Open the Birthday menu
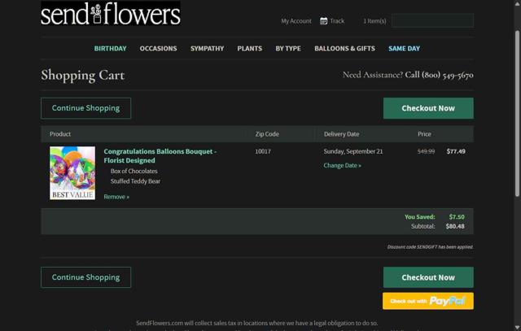Screen dimensions: 521x331 point(111,49)
